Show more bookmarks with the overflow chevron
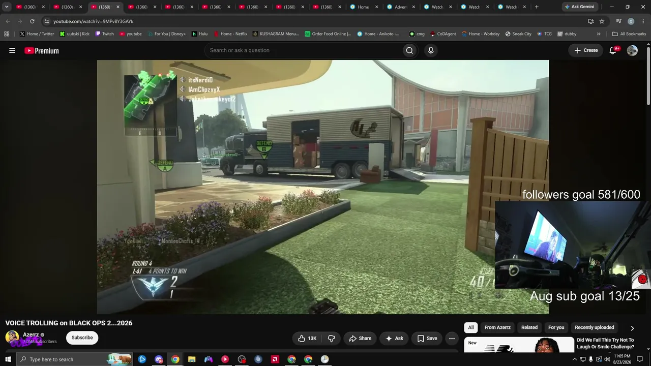The width and height of the screenshot is (651, 366). tap(599, 34)
